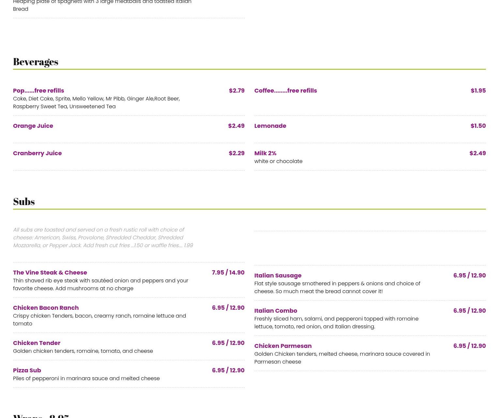Select the Chicken Tender sub name
Image resolution: width=499 pixels, height=418 pixels.
(x=37, y=343)
